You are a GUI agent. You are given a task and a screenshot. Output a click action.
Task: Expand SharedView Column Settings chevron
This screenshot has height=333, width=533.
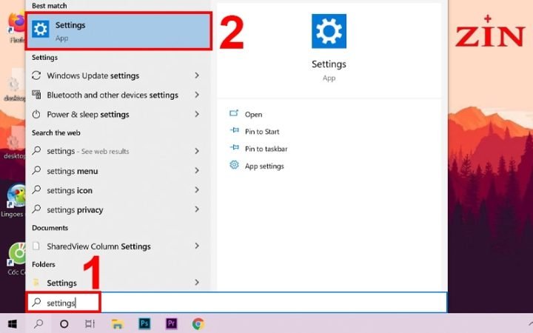[x=197, y=246]
